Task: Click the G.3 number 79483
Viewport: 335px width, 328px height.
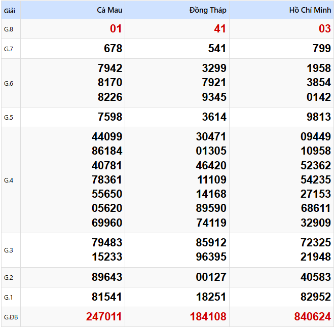Action: (x=107, y=242)
